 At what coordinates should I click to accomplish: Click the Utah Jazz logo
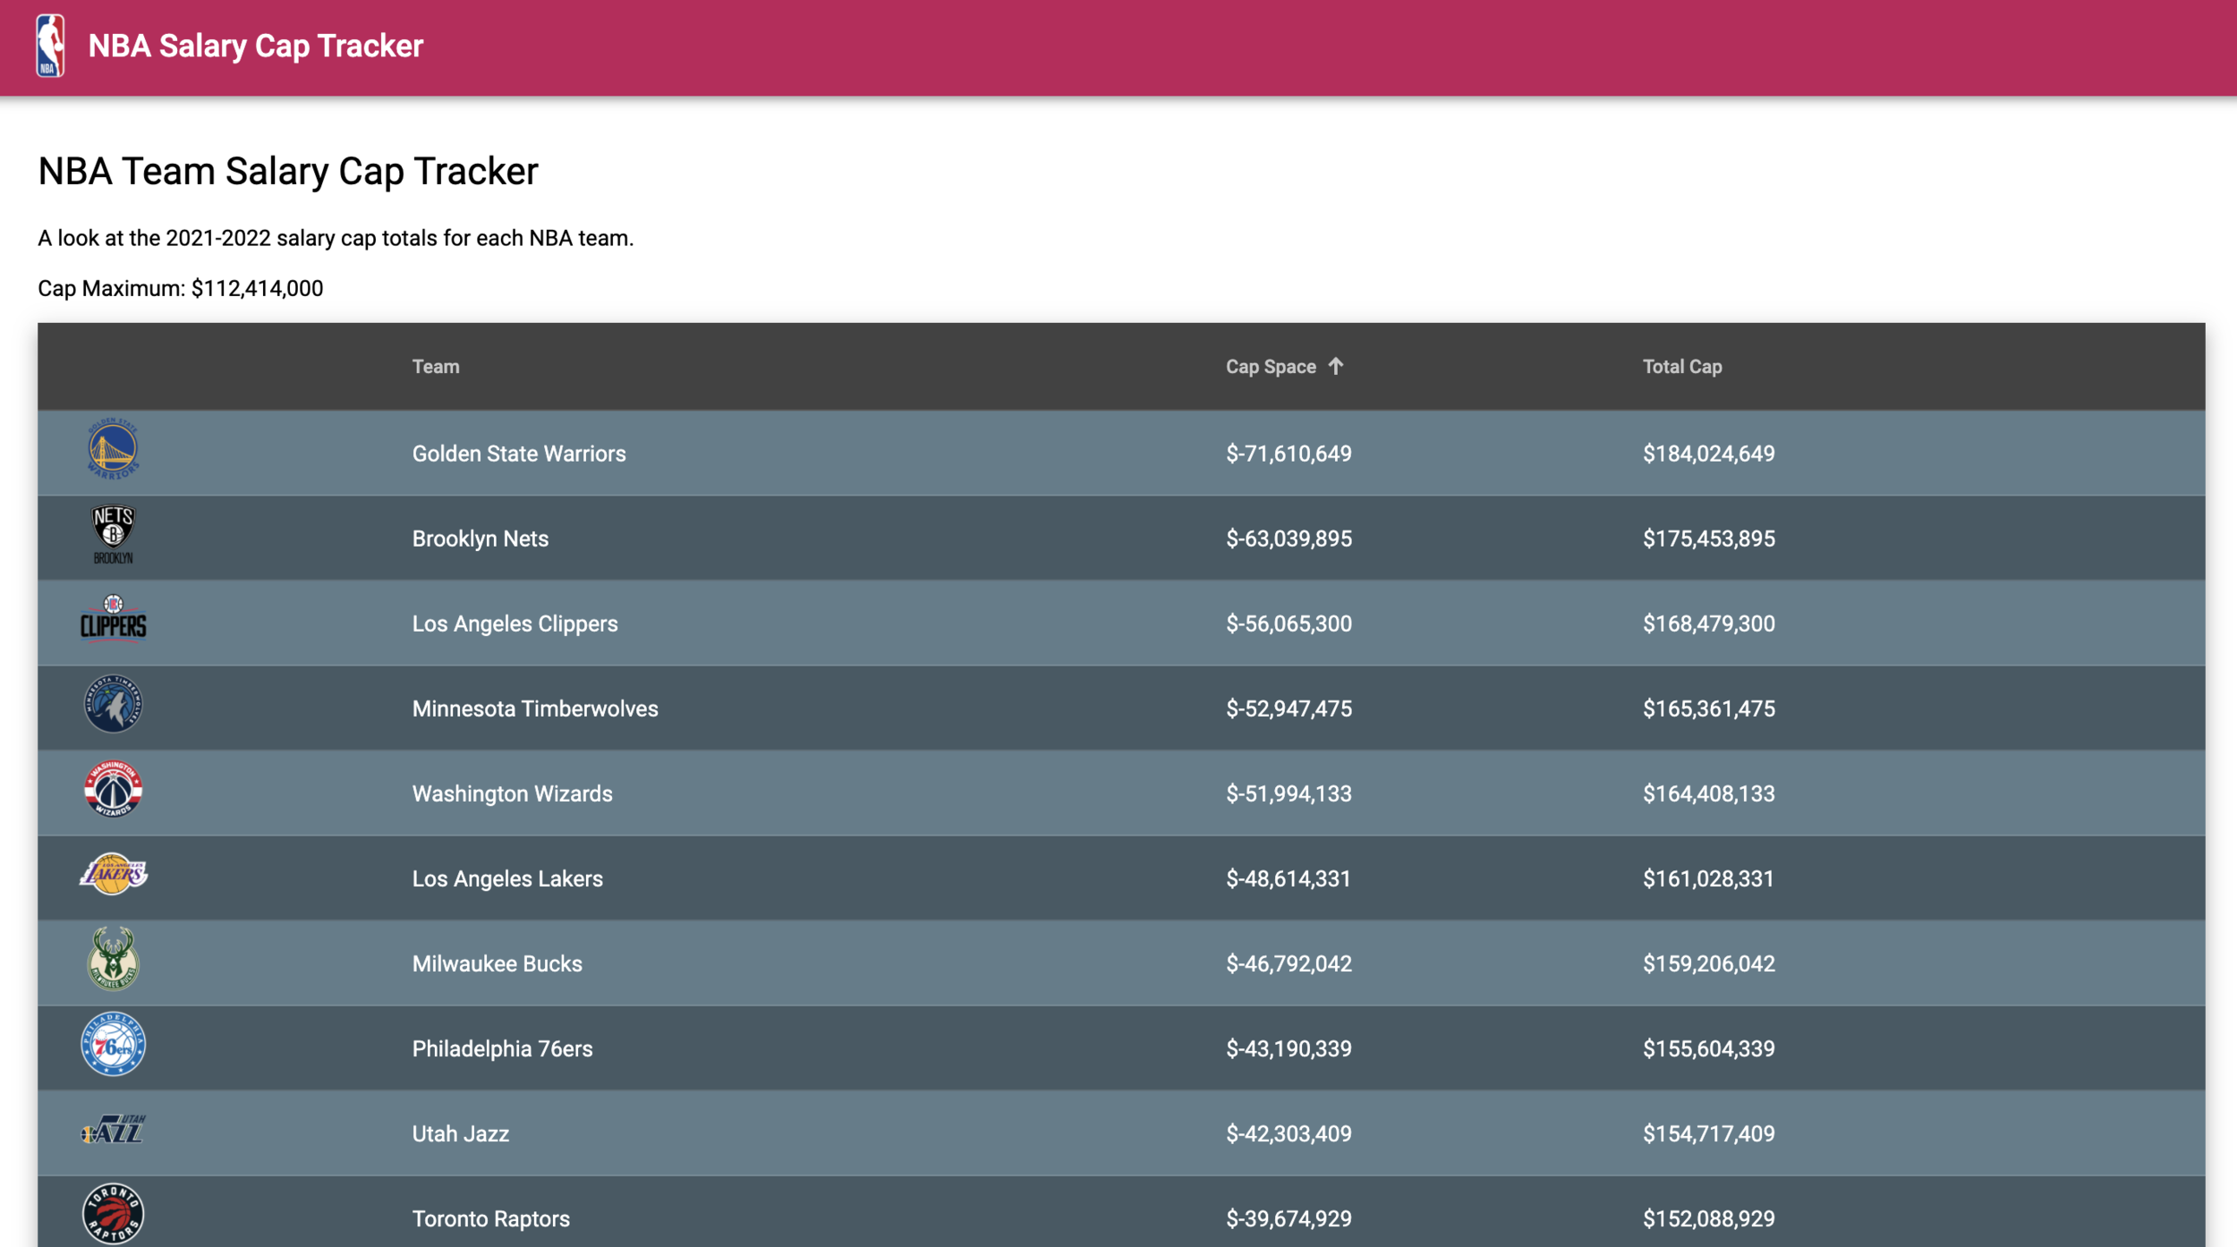click(113, 1130)
